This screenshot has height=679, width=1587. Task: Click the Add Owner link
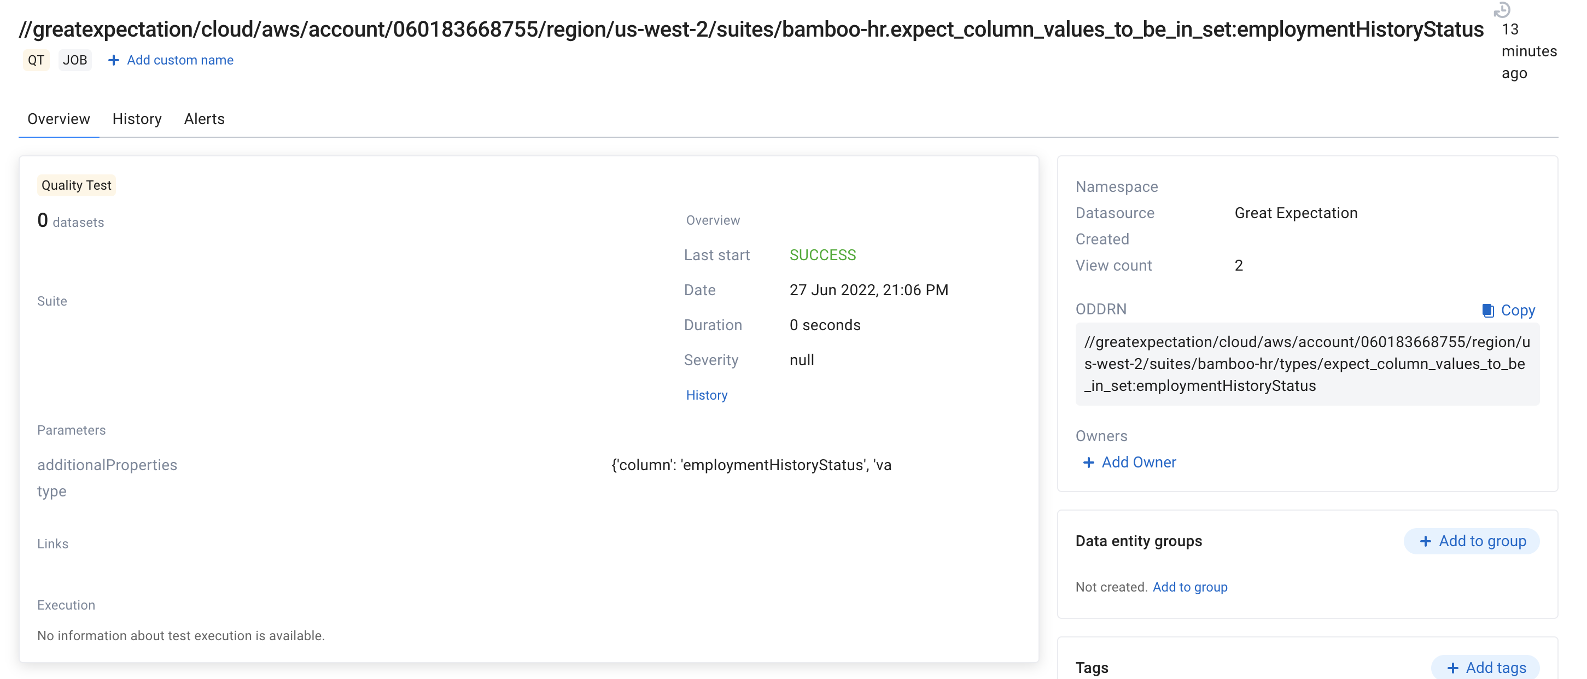[1139, 463]
